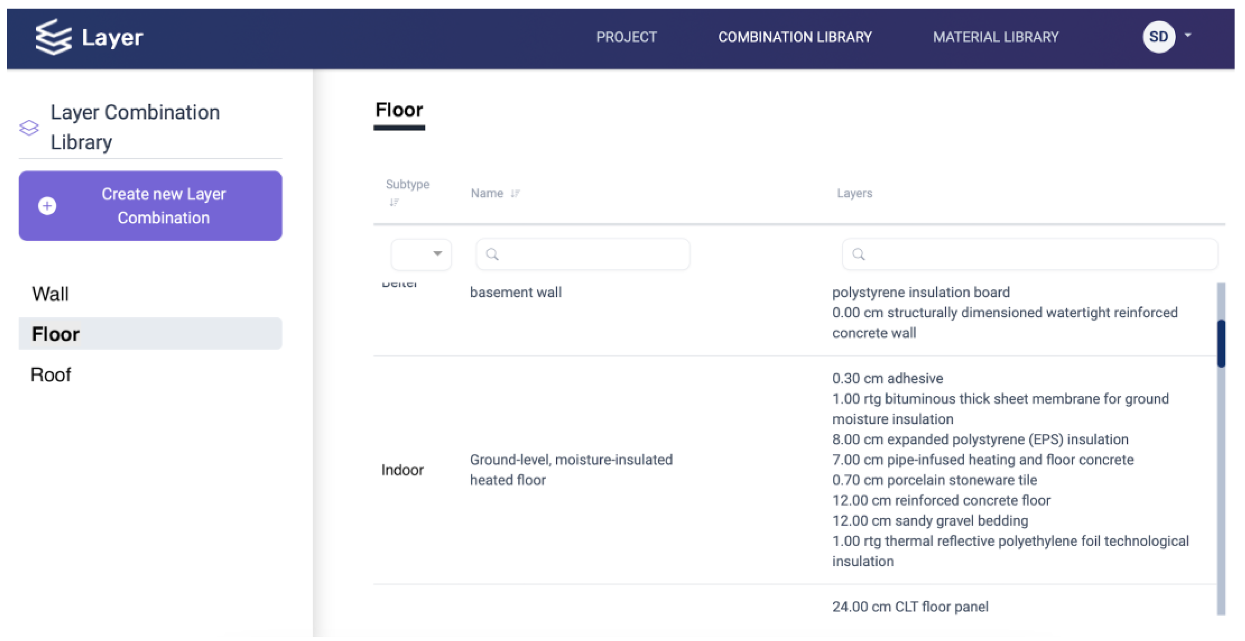Click the Layer logo icon
1245x641 pixels.
(53, 37)
